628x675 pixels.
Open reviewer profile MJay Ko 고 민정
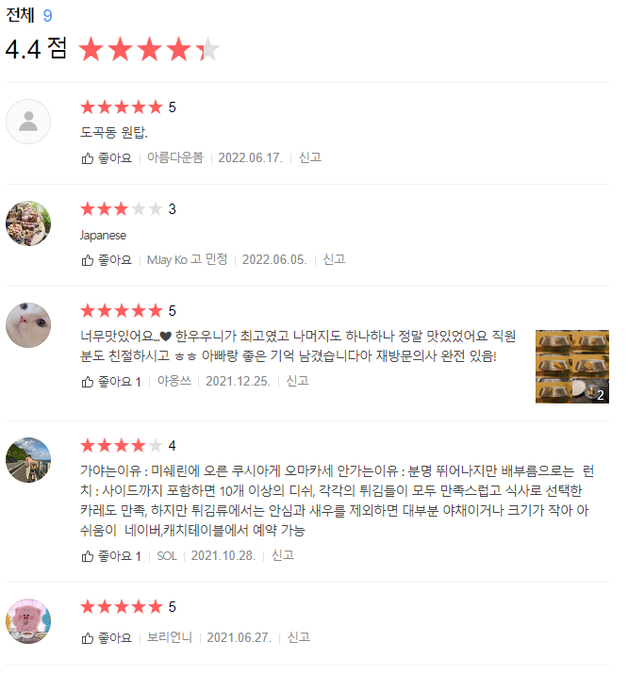coord(188,259)
